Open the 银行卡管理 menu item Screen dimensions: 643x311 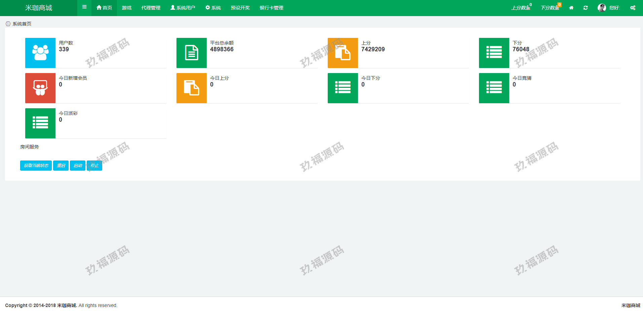click(x=272, y=8)
